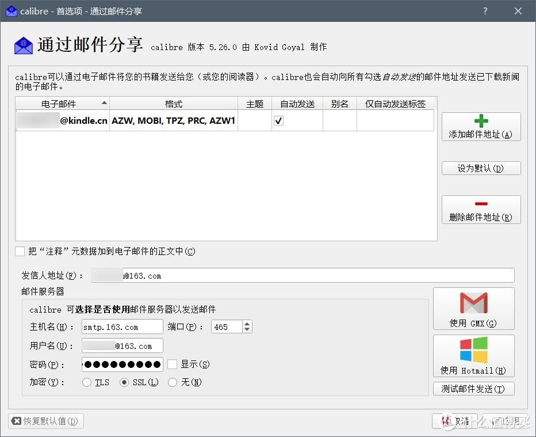Viewport: 536px width, 437px height.
Task: Click the GMX mail envelope icon
Action: click(x=473, y=303)
